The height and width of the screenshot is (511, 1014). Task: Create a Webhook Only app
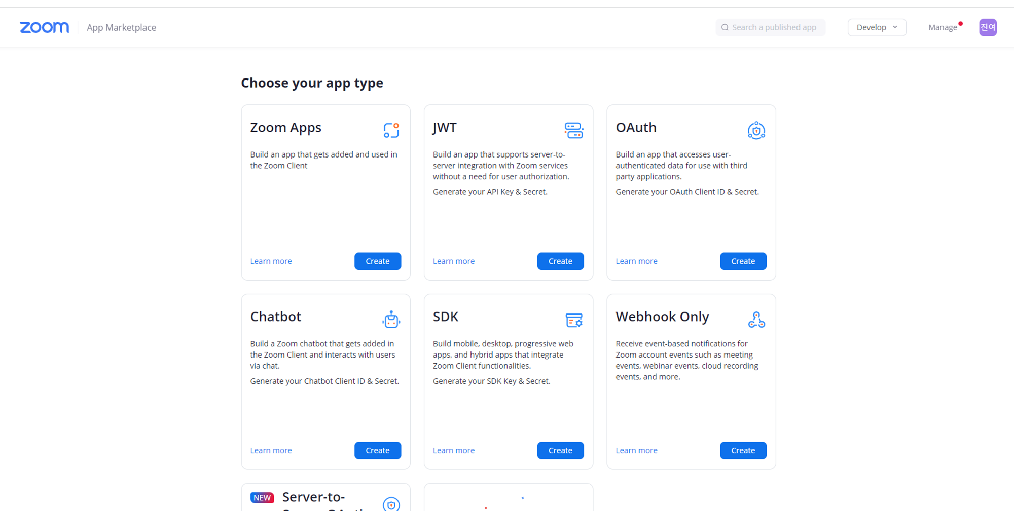click(x=743, y=450)
